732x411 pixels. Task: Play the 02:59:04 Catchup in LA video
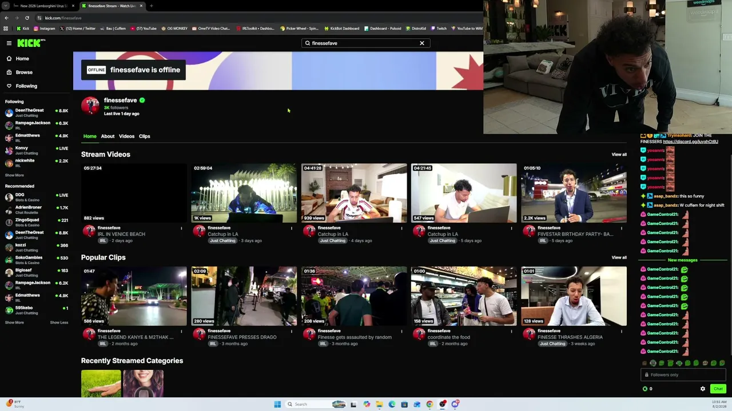244,193
